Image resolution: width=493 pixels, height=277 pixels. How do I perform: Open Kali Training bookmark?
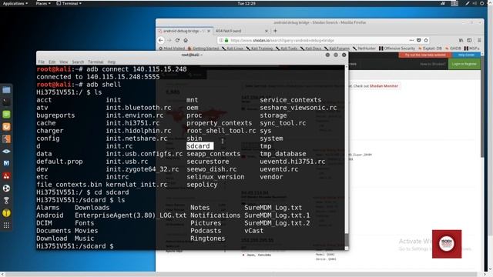coord(260,48)
